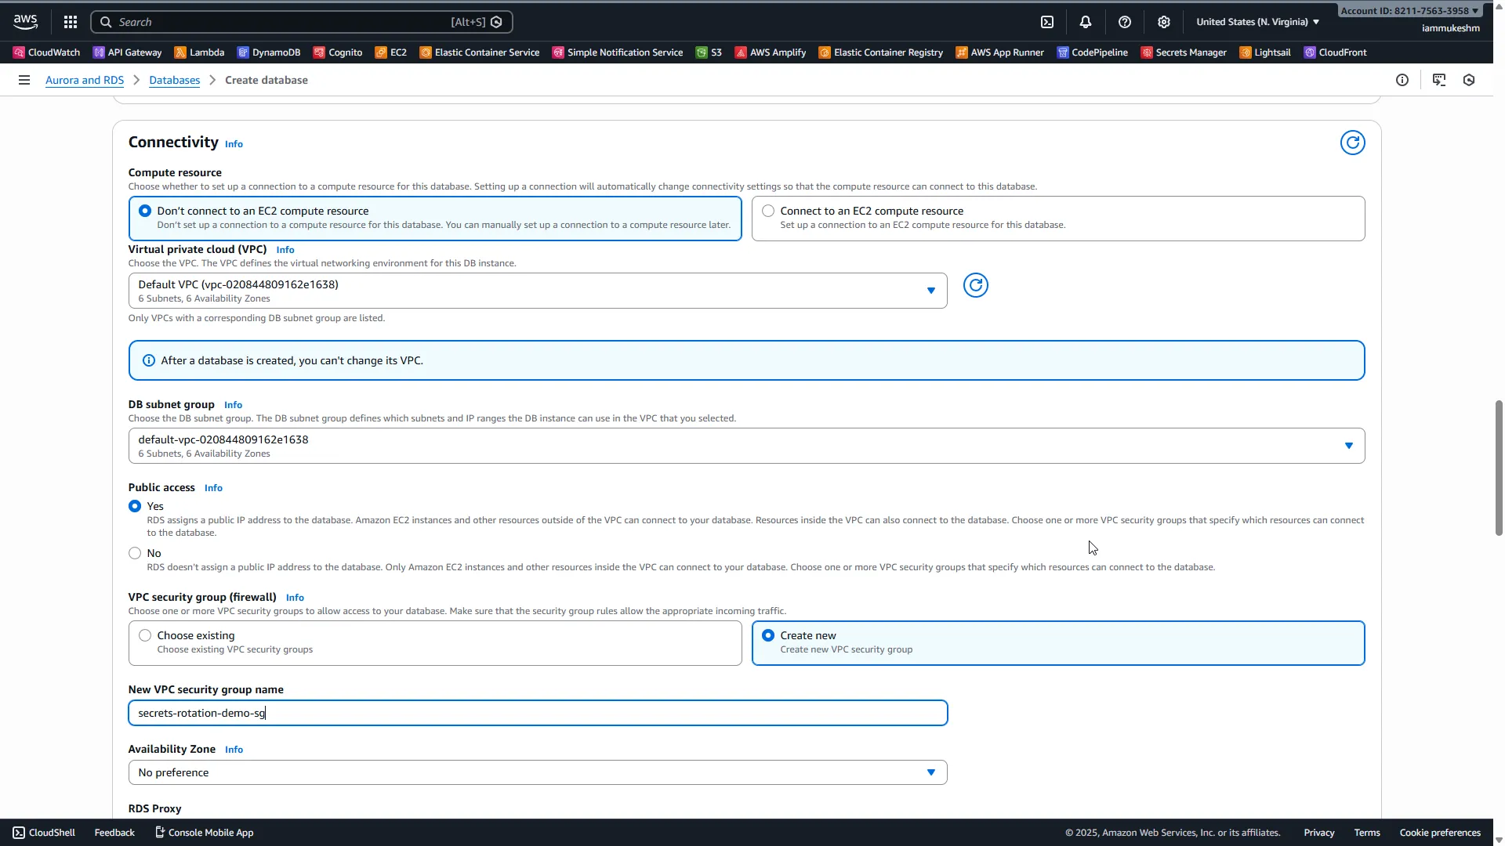This screenshot has width=1505, height=846.
Task: Open the sidebar hamburger menu
Action: (x=24, y=79)
